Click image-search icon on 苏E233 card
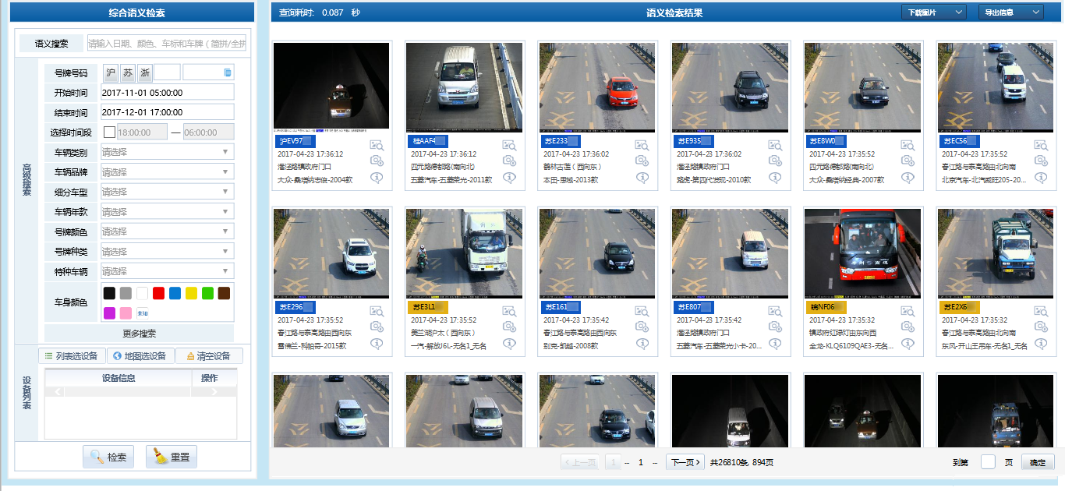1065x491 pixels. (x=642, y=145)
